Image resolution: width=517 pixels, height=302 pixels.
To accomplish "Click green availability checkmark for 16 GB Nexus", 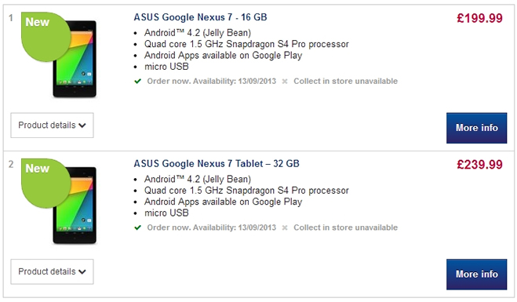I will point(138,81).
